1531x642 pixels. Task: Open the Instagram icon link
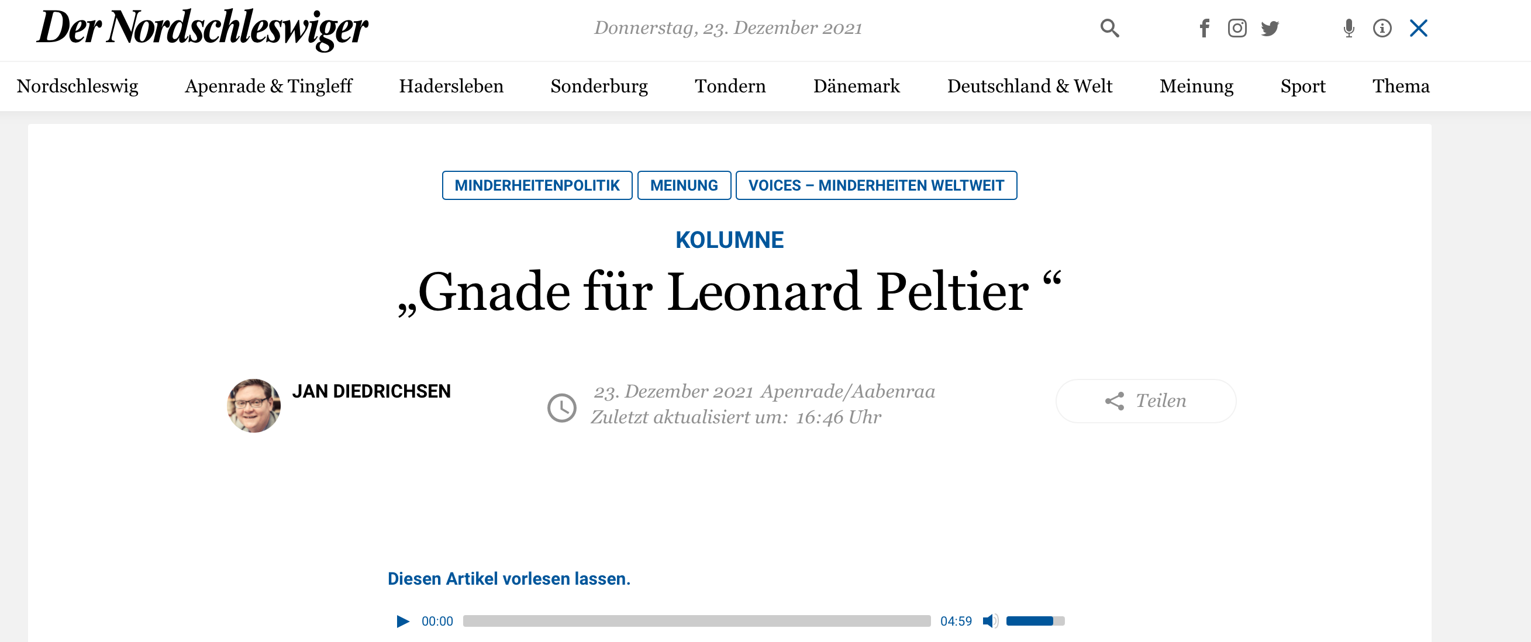point(1237,28)
